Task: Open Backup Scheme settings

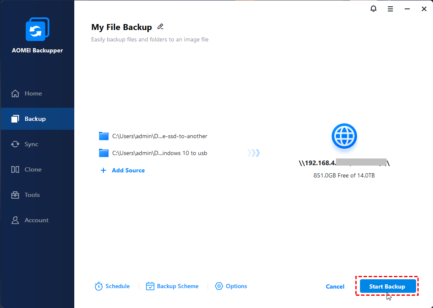Action: coord(178,286)
